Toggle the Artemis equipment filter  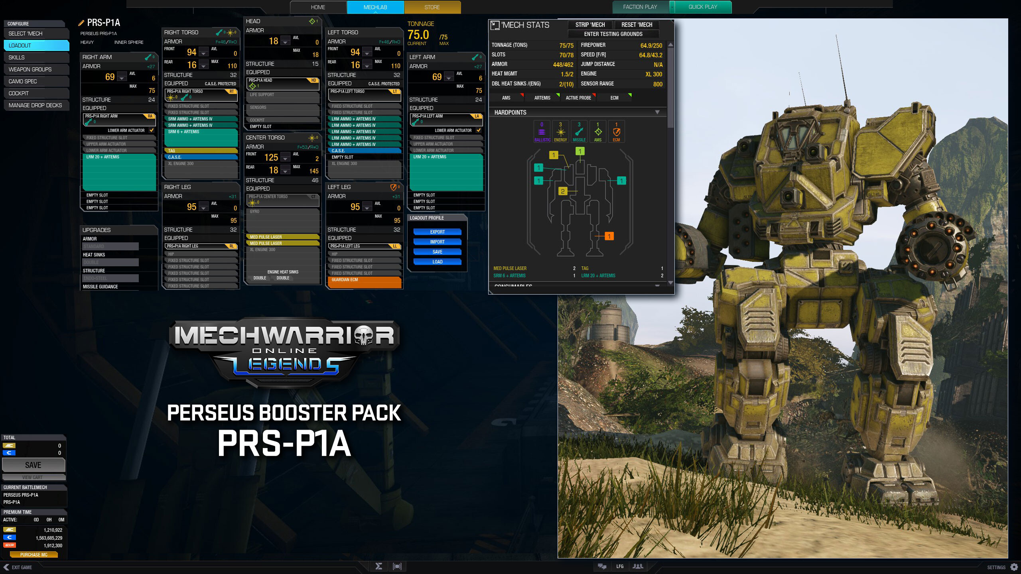pos(542,98)
